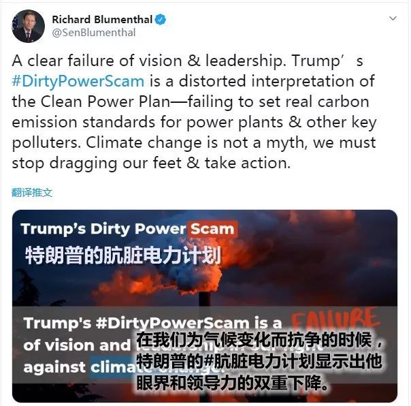Open the #DirtyPowerScam hashtag in tweet text
Image resolution: width=411 pixels, height=406 pixels.
click(78, 81)
